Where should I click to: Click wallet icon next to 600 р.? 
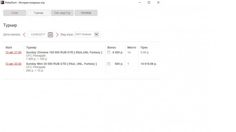[109, 64]
